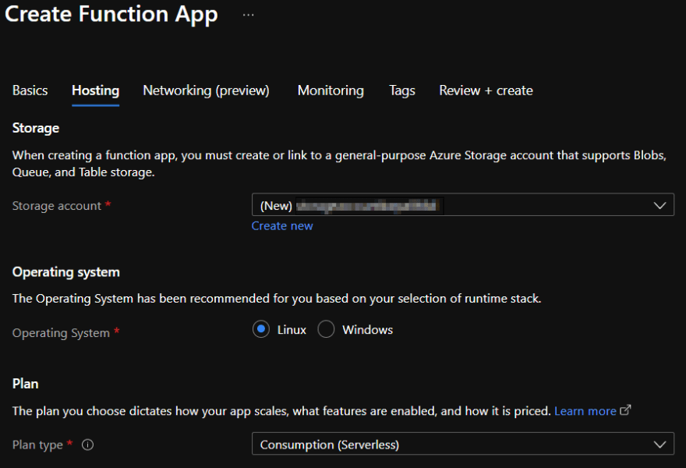Select Linux operating system radio button
The width and height of the screenshot is (686, 468).
(x=261, y=329)
